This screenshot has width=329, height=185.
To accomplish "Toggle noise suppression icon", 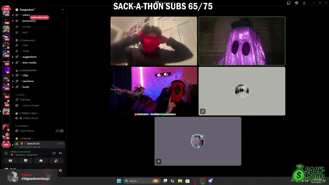I will pos(54,153).
